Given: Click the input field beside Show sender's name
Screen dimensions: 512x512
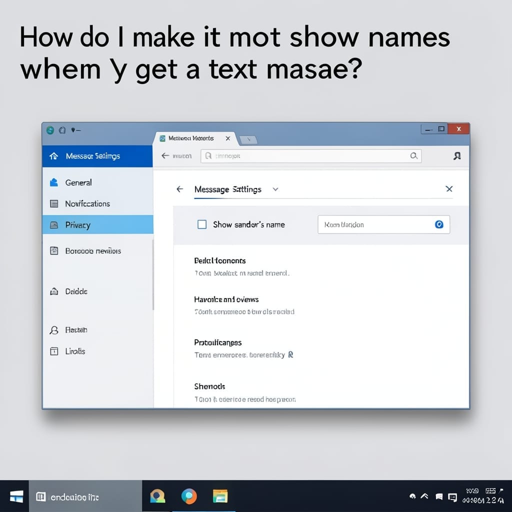Looking at the screenshot, I should [x=383, y=224].
